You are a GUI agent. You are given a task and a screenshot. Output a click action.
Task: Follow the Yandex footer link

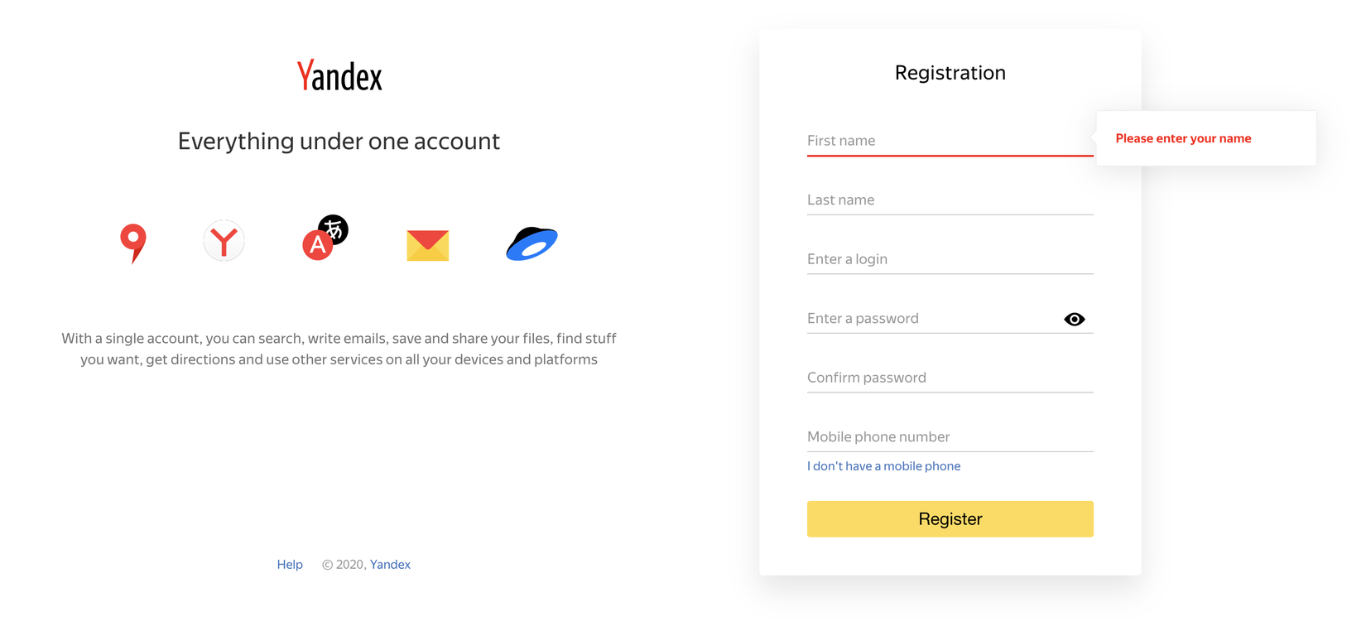pos(390,565)
